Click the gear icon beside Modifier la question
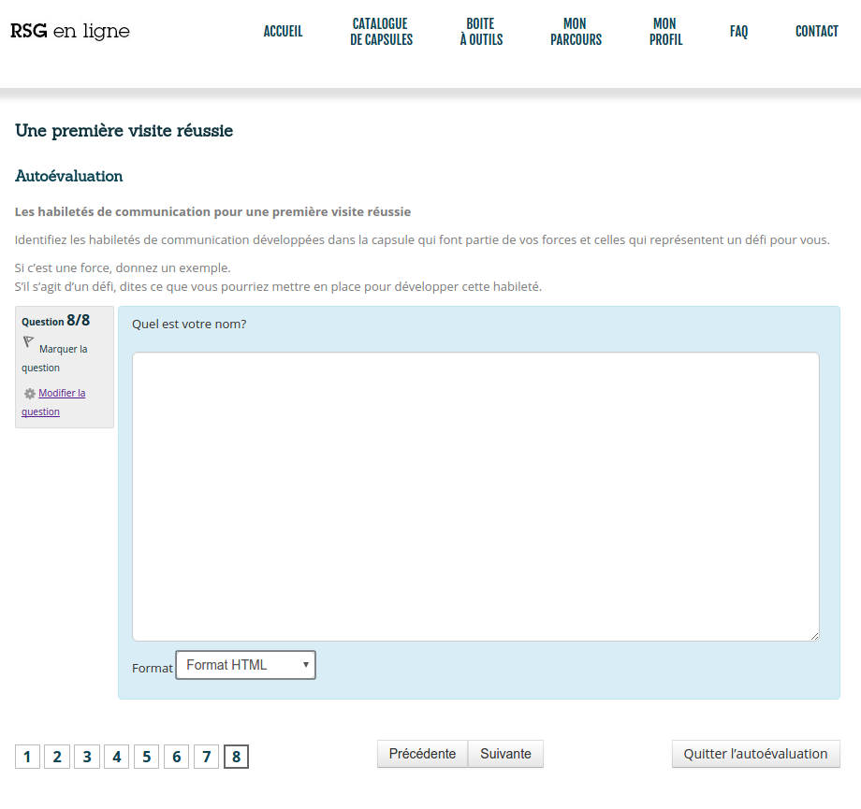The height and width of the screenshot is (809, 861). tap(29, 394)
